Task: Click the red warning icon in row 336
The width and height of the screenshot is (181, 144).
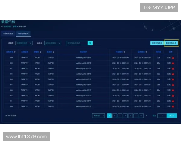Action: pyautogui.click(x=173, y=74)
